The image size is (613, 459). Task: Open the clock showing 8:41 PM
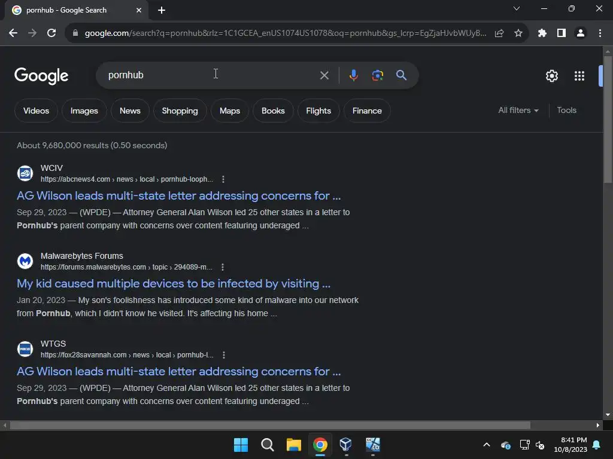click(570, 445)
